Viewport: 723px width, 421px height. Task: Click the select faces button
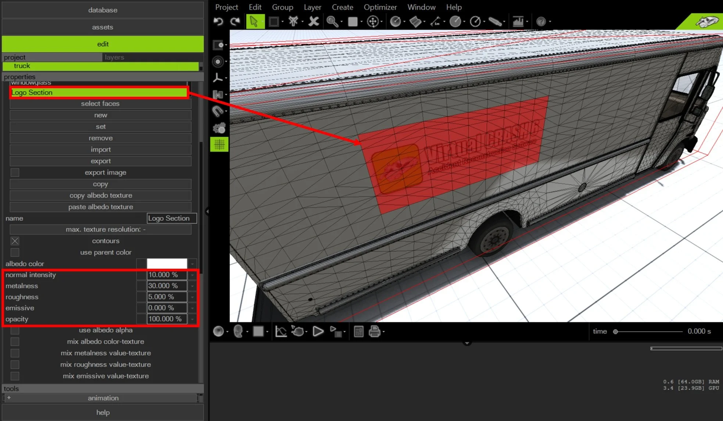100,104
